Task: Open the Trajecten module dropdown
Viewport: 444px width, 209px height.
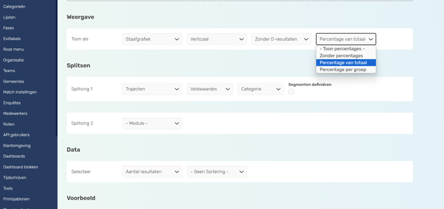Action: coord(152,89)
